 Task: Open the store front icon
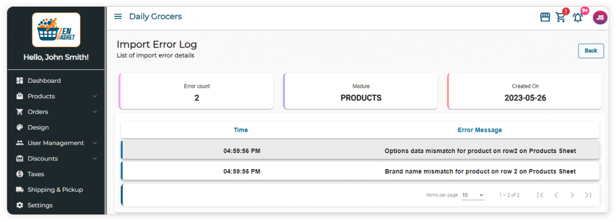[x=545, y=17]
